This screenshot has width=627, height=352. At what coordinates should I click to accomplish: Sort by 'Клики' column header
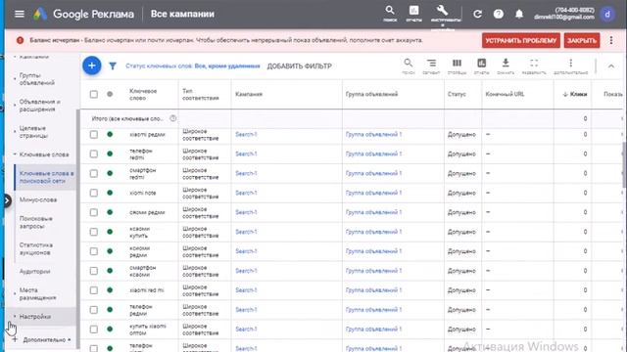pyautogui.click(x=575, y=94)
